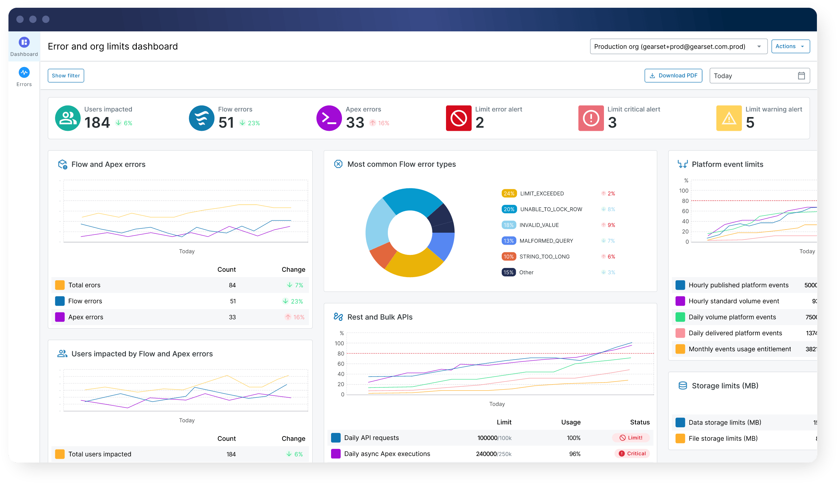Click the Flow errors blue icon

[x=202, y=118]
